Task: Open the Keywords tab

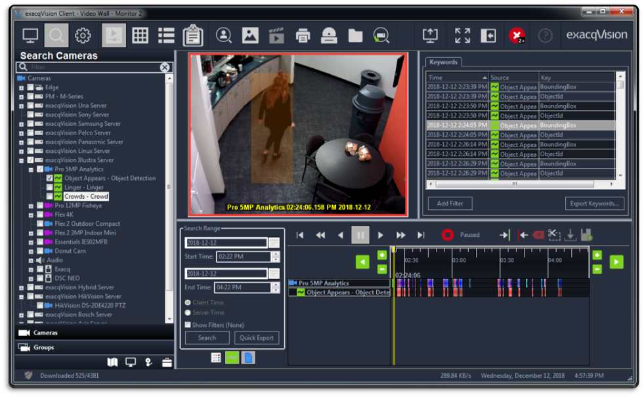Action: (443, 62)
